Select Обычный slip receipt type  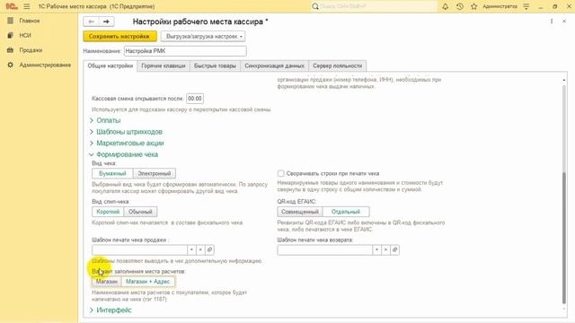140,212
